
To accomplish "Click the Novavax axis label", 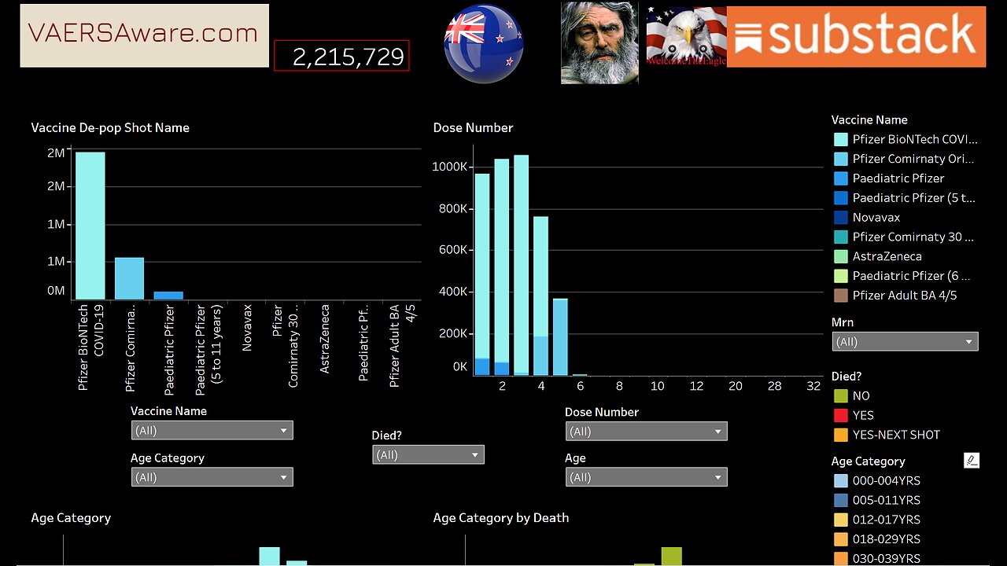I will click(x=247, y=328).
